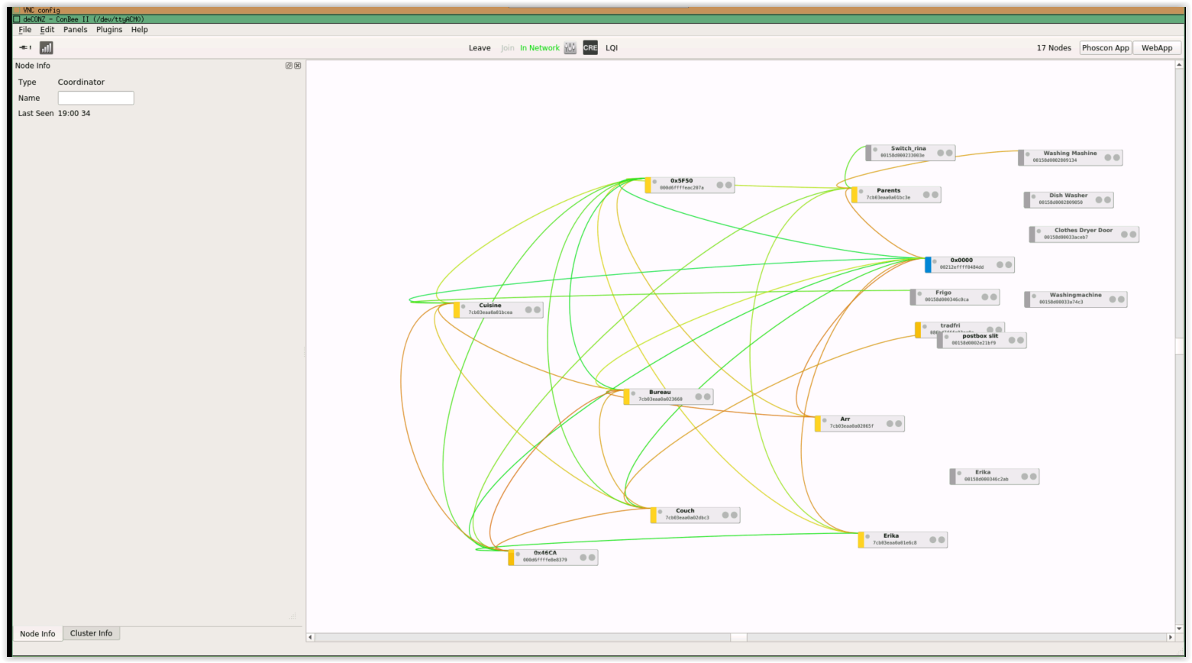Select Erika node ending 01e6c8
The height and width of the screenshot is (663, 1192).
903,540
